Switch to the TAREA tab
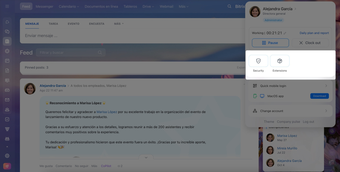Image resolution: width=340 pixels, height=172 pixels. point(53,24)
